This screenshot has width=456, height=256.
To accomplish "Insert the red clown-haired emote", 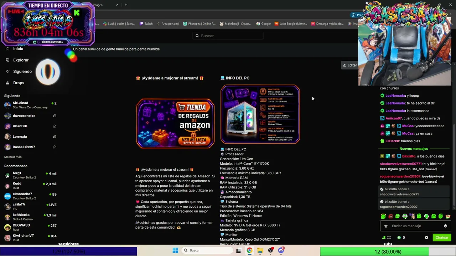I will [448, 216].
